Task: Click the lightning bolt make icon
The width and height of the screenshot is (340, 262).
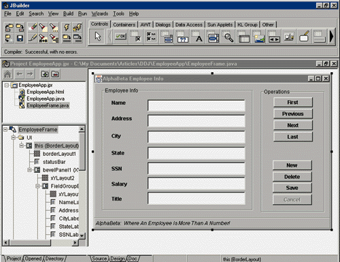Action: click(67, 27)
